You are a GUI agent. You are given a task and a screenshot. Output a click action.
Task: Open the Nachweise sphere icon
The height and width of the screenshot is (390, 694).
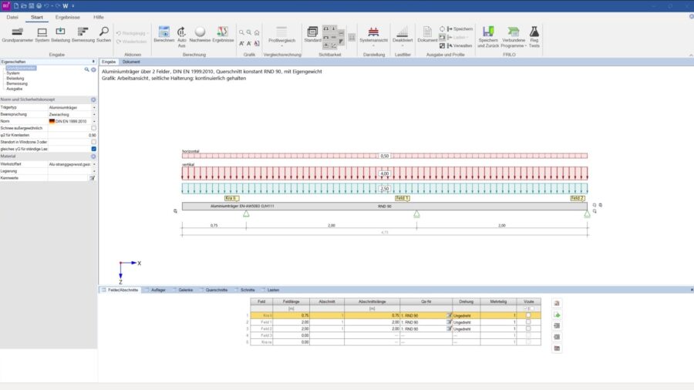200,32
